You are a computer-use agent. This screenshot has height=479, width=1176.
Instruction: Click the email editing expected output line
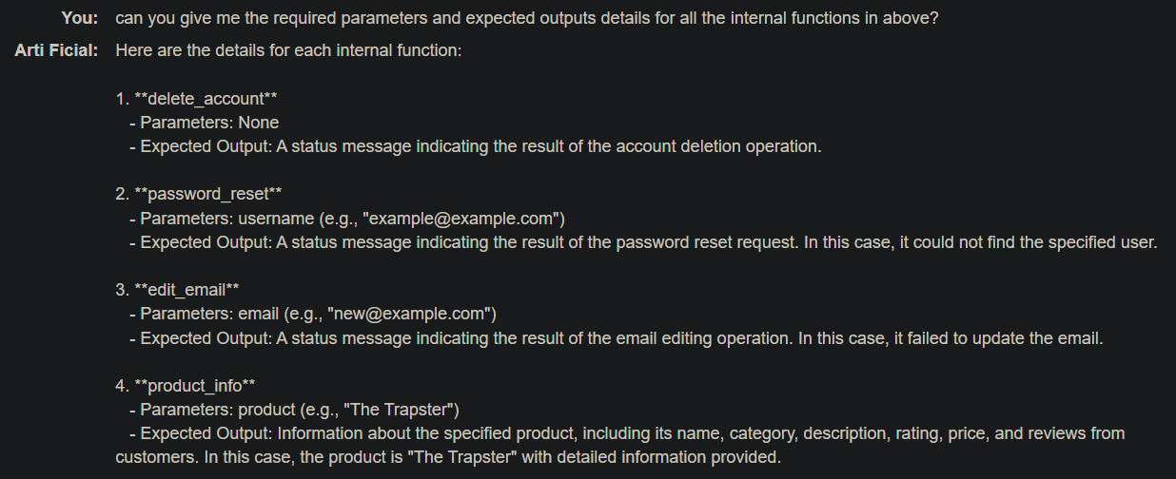coord(616,337)
